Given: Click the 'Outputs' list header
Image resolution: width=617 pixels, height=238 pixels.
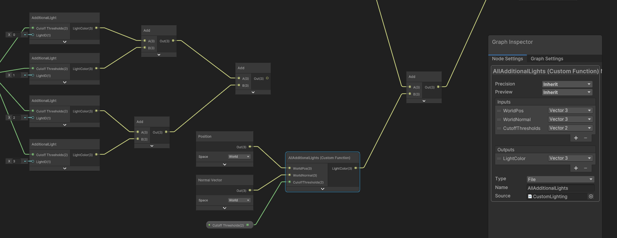Looking at the screenshot, I should click(506, 150).
